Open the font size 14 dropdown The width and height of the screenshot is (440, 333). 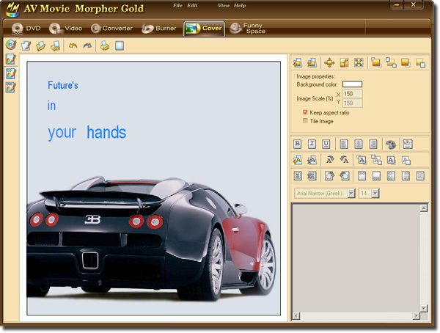click(375, 193)
